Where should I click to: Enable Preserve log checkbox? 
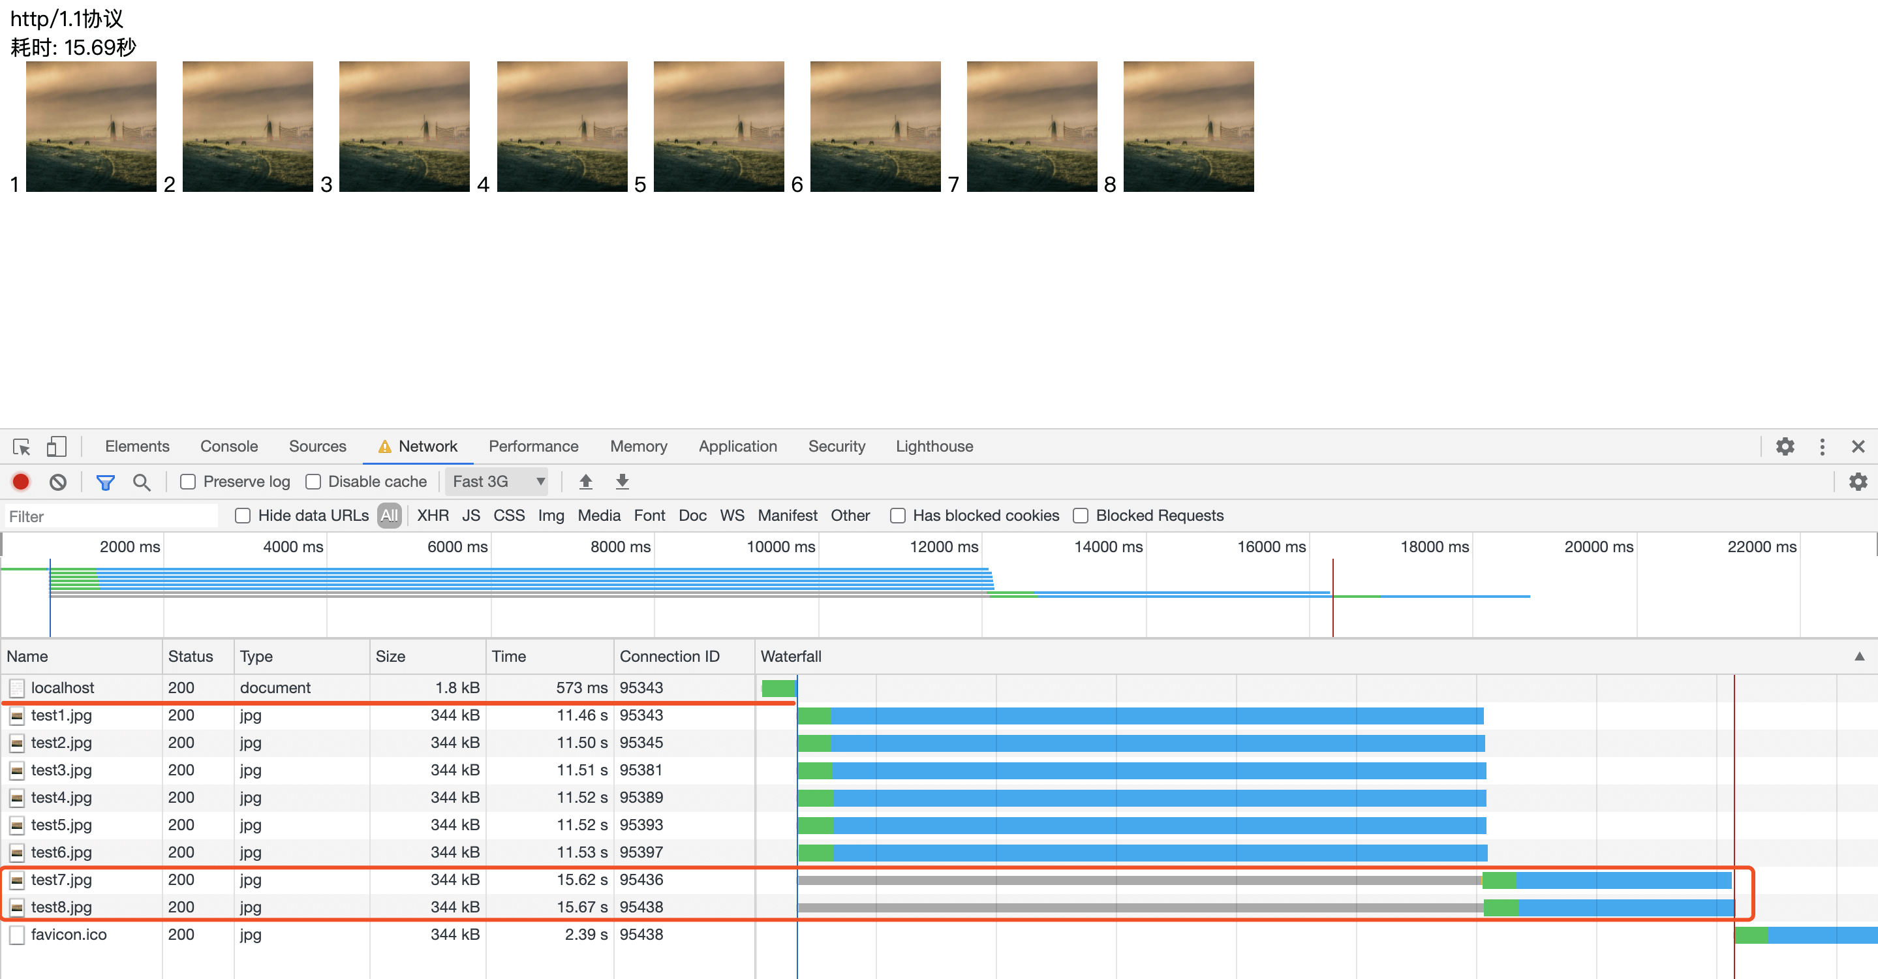coord(188,482)
